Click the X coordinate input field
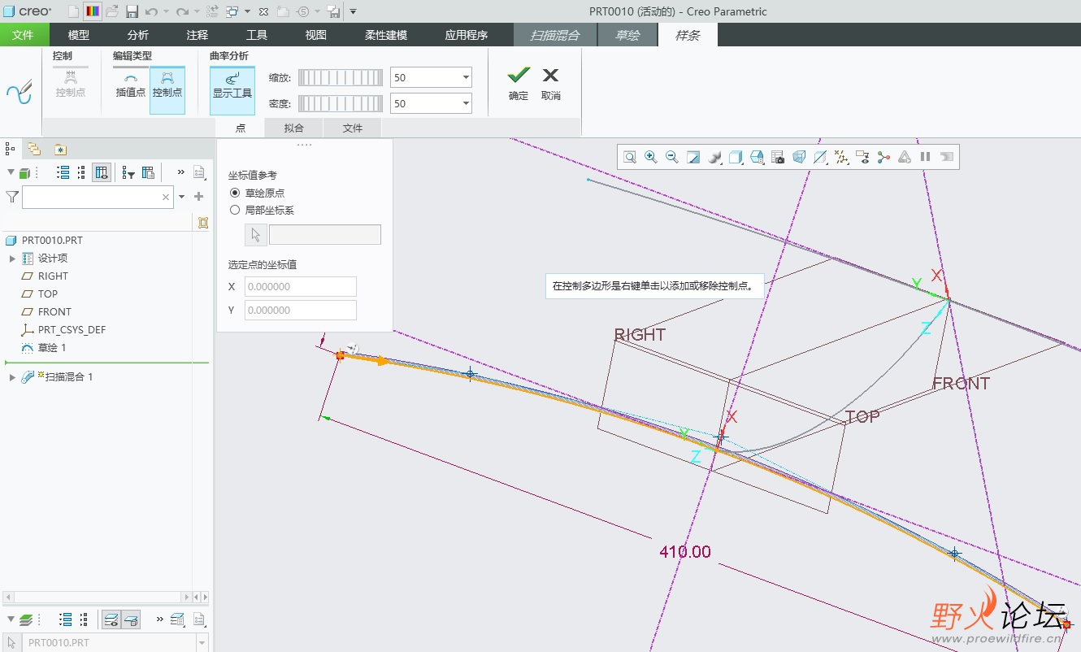The width and height of the screenshot is (1081, 652). [x=301, y=286]
